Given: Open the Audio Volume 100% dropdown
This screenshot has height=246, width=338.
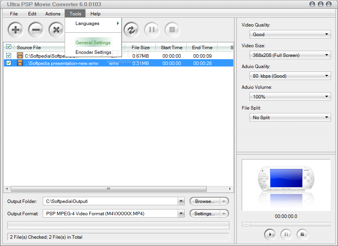Looking at the screenshot, I should (290, 96).
